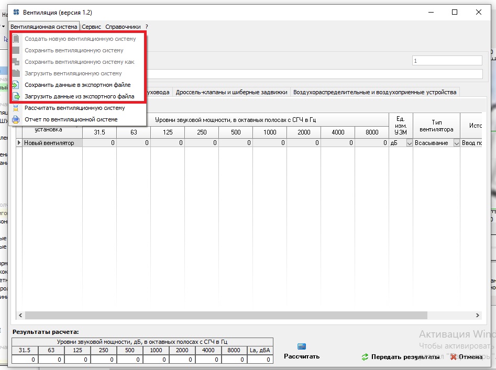Switch to 'Воздухораспределительные и воздухоприемные устройства' tab

click(x=375, y=92)
